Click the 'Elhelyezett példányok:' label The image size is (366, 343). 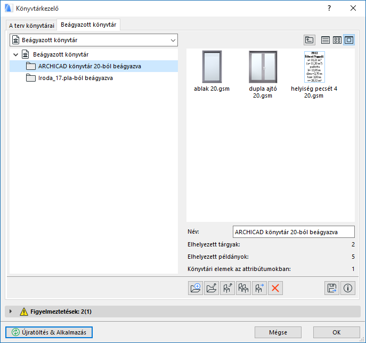[218, 257]
